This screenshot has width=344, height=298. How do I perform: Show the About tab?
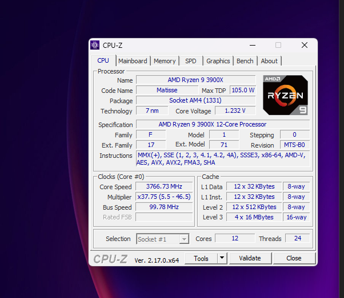point(269,61)
